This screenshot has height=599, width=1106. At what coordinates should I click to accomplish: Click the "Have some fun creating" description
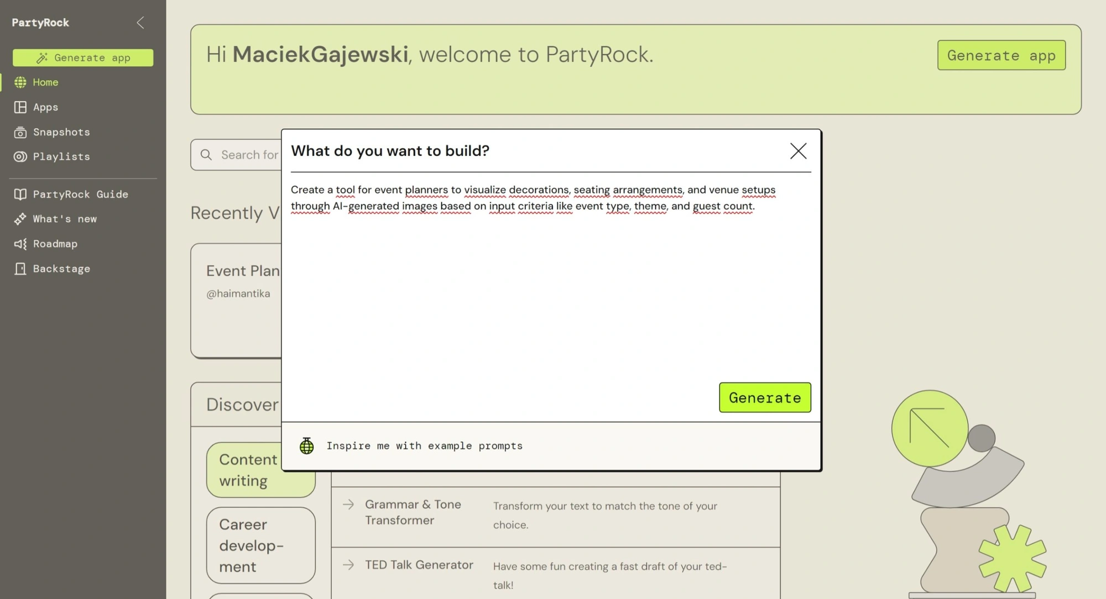tap(610, 575)
